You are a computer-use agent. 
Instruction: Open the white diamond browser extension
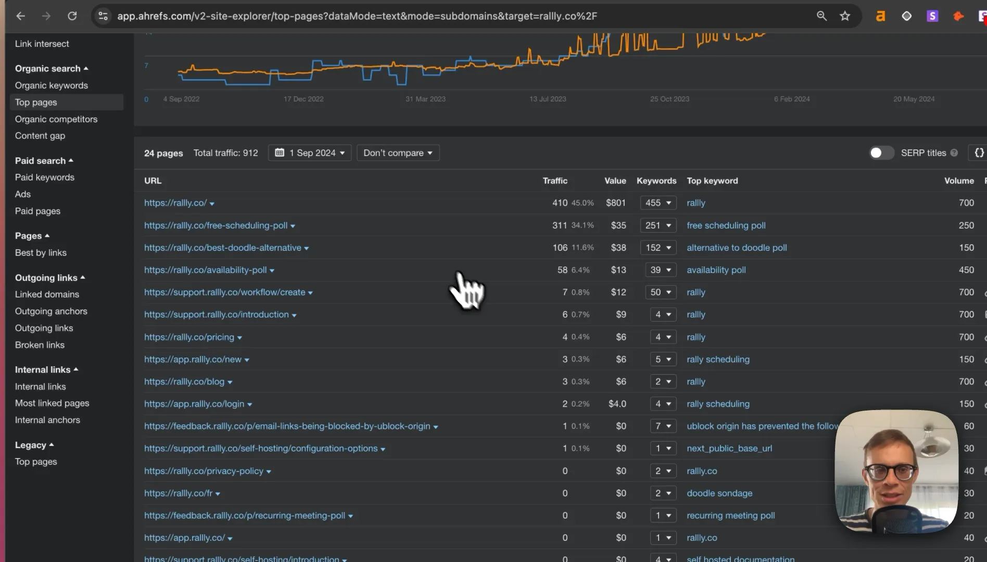(x=906, y=16)
